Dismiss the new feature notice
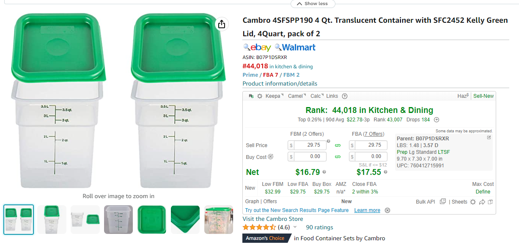519x247 pixels. pos(387,210)
